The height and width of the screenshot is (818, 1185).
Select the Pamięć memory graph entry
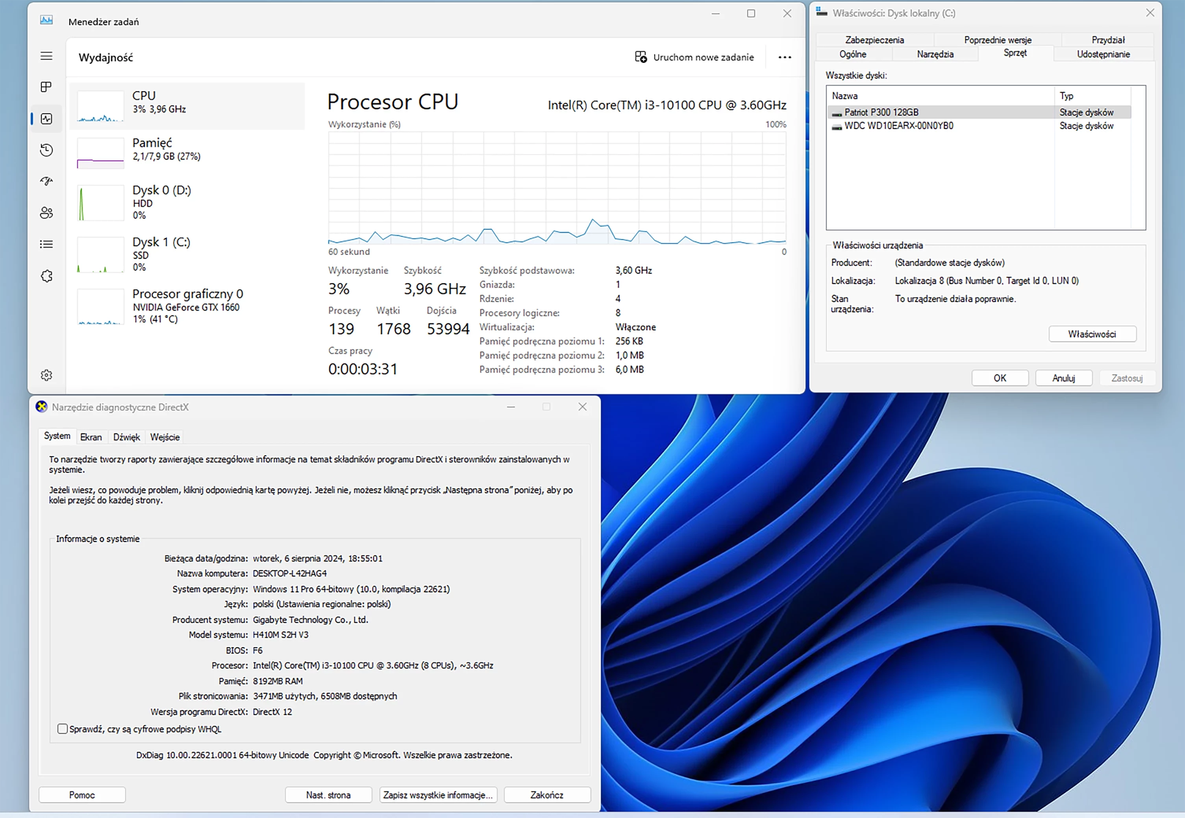(187, 153)
